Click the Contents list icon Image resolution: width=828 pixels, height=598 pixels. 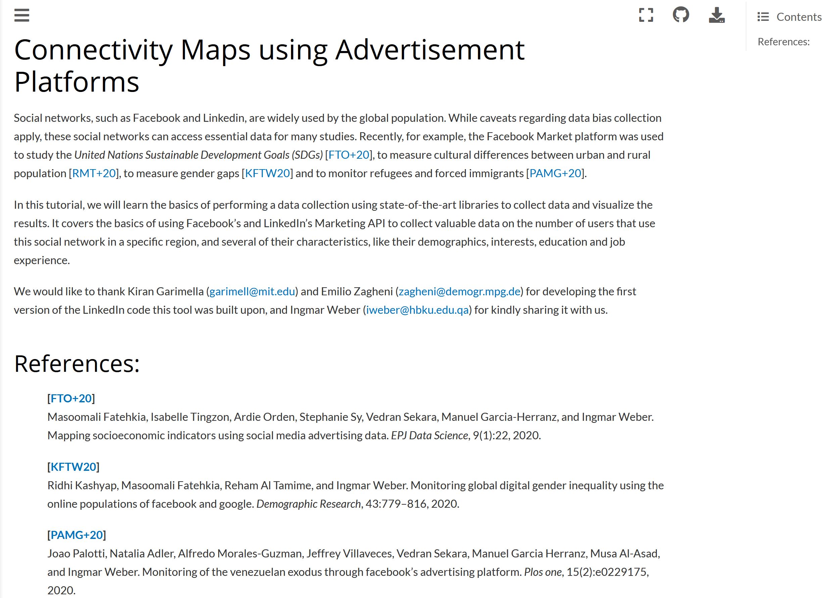point(763,17)
